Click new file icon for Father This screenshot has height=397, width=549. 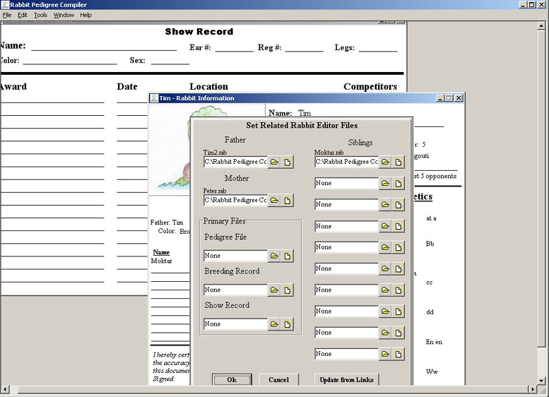(x=287, y=163)
